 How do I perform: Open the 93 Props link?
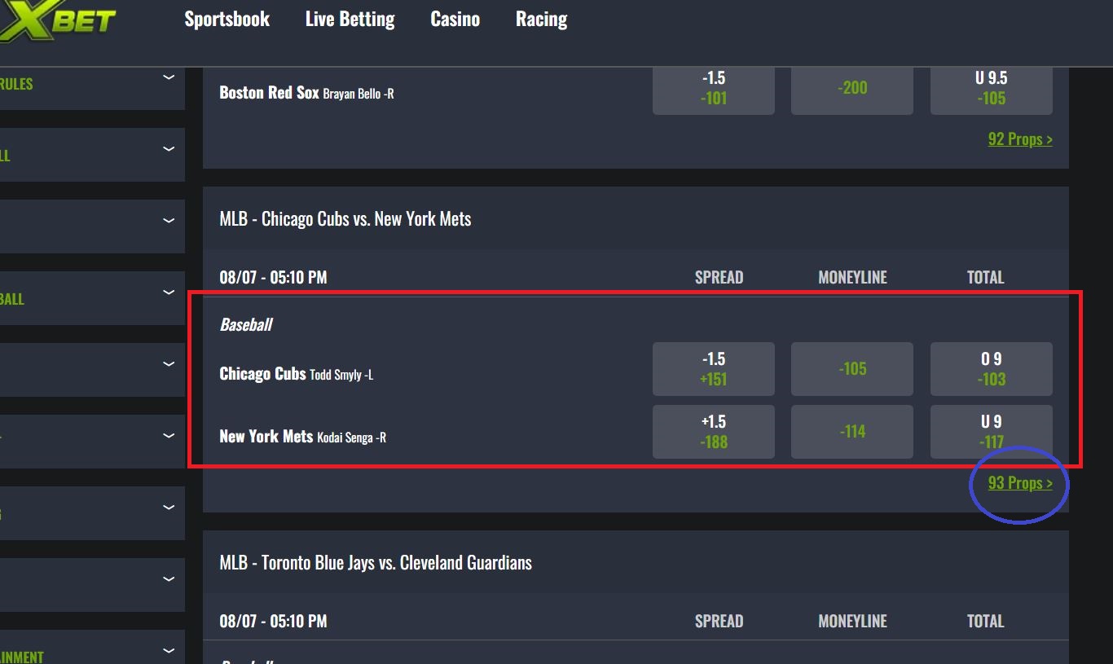(1020, 483)
